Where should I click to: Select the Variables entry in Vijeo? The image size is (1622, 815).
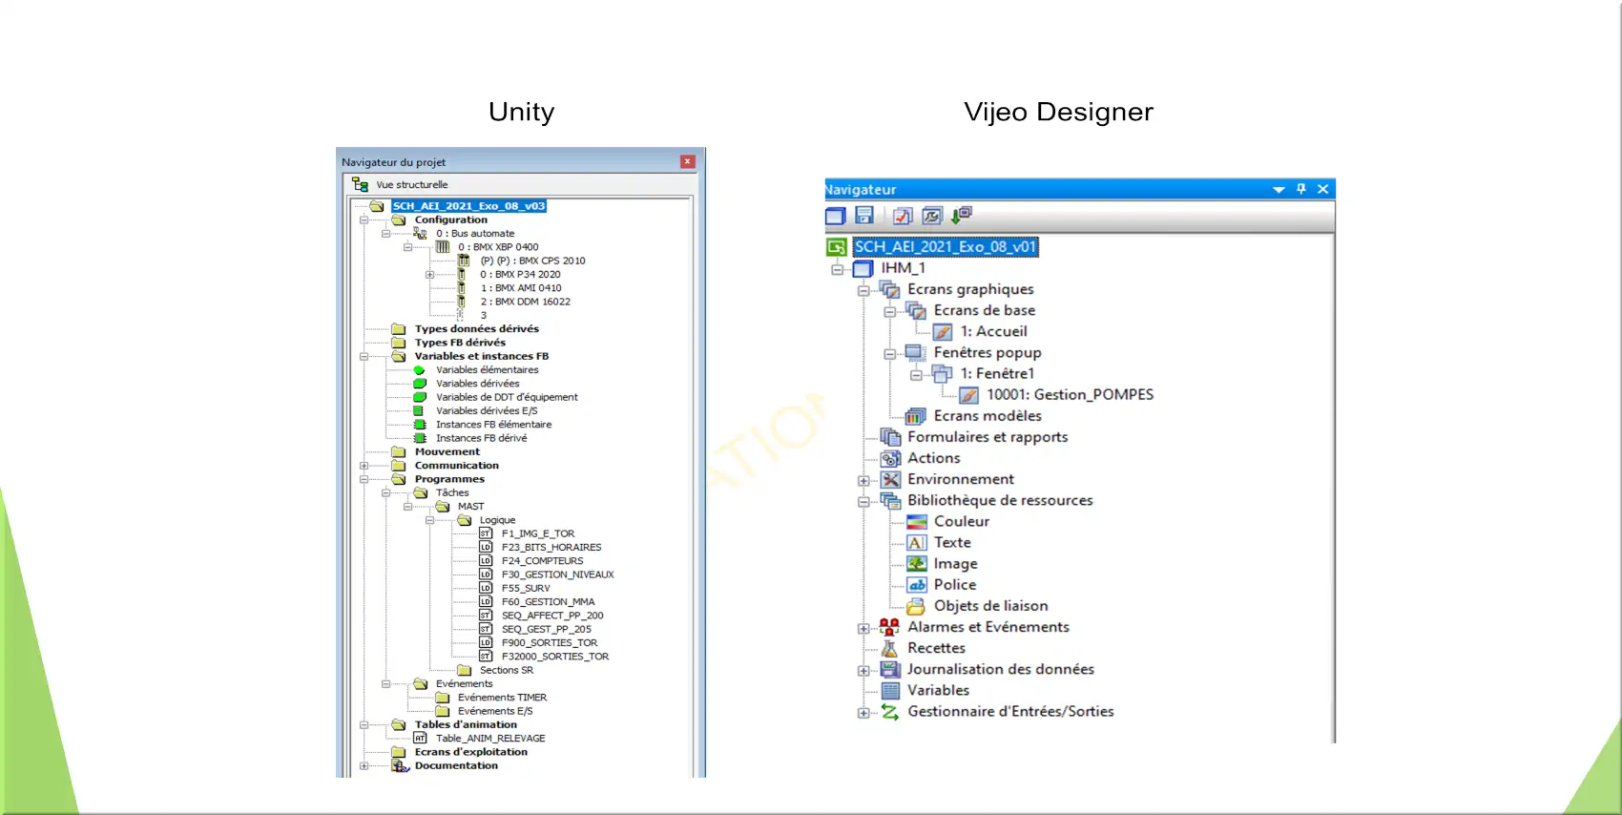938,690
